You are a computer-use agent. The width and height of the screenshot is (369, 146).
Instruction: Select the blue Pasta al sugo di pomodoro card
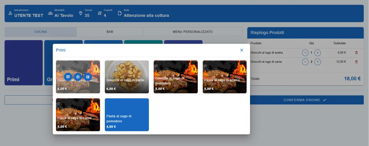[x=127, y=115]
